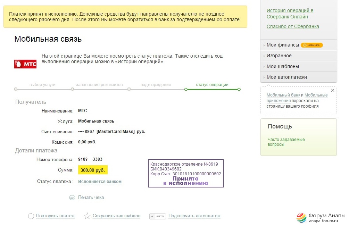Close the Мобильный банк notification box
This screenshot has height=226, width=349.
click(x=332, y=90)
